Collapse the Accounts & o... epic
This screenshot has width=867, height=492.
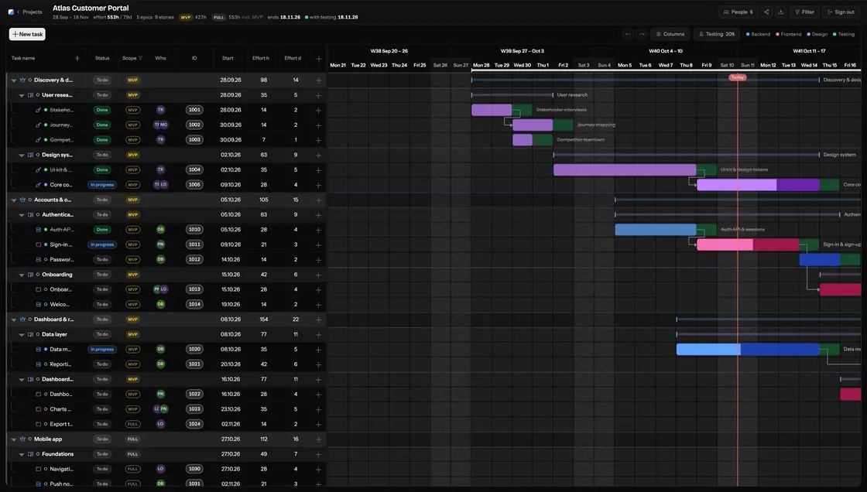click(14, 200)
